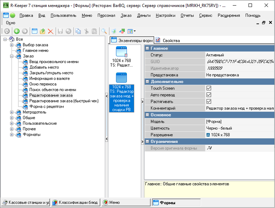Go back with the green left arrow
The image size is (275, 208).
pyautogui.click(x=17, y=31)
